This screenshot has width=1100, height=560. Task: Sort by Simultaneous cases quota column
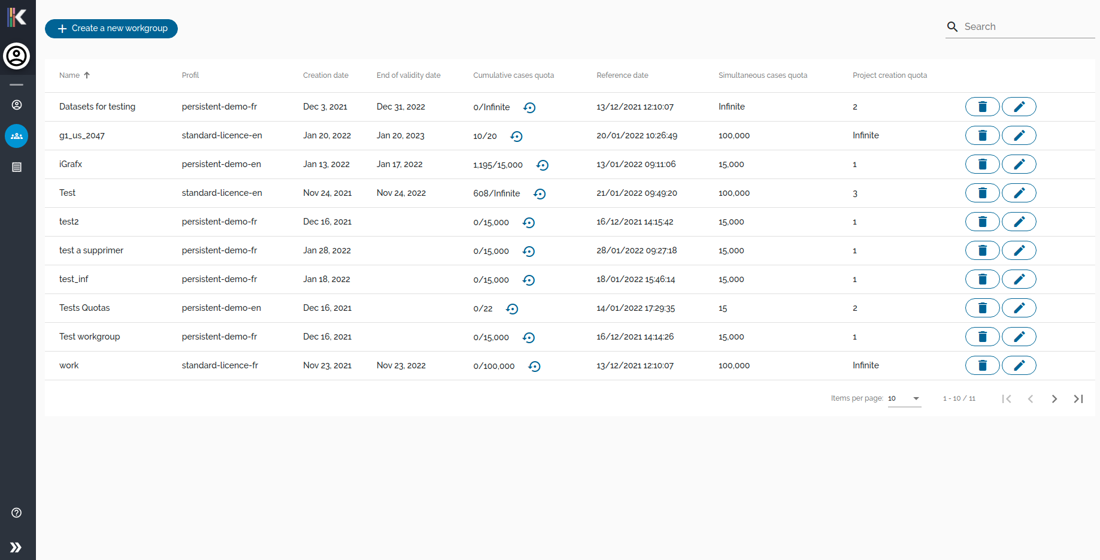pos(763,75)
